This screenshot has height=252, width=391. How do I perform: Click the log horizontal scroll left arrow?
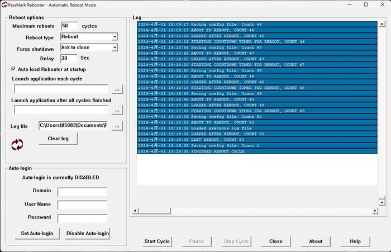coord(135,211)
